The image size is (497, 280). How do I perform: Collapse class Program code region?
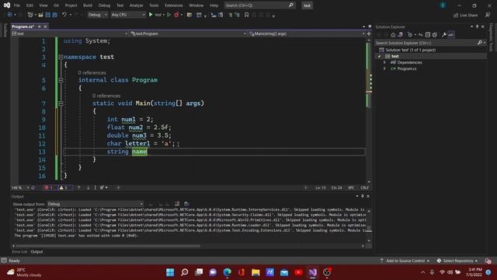pyautogui.click(x=61, y=80)
